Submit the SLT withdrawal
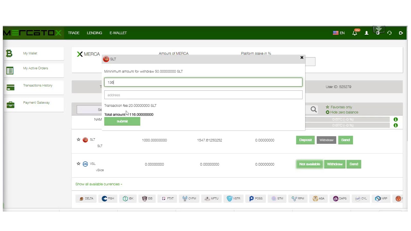Screen dimensions: 411x231 pos(122,121)
